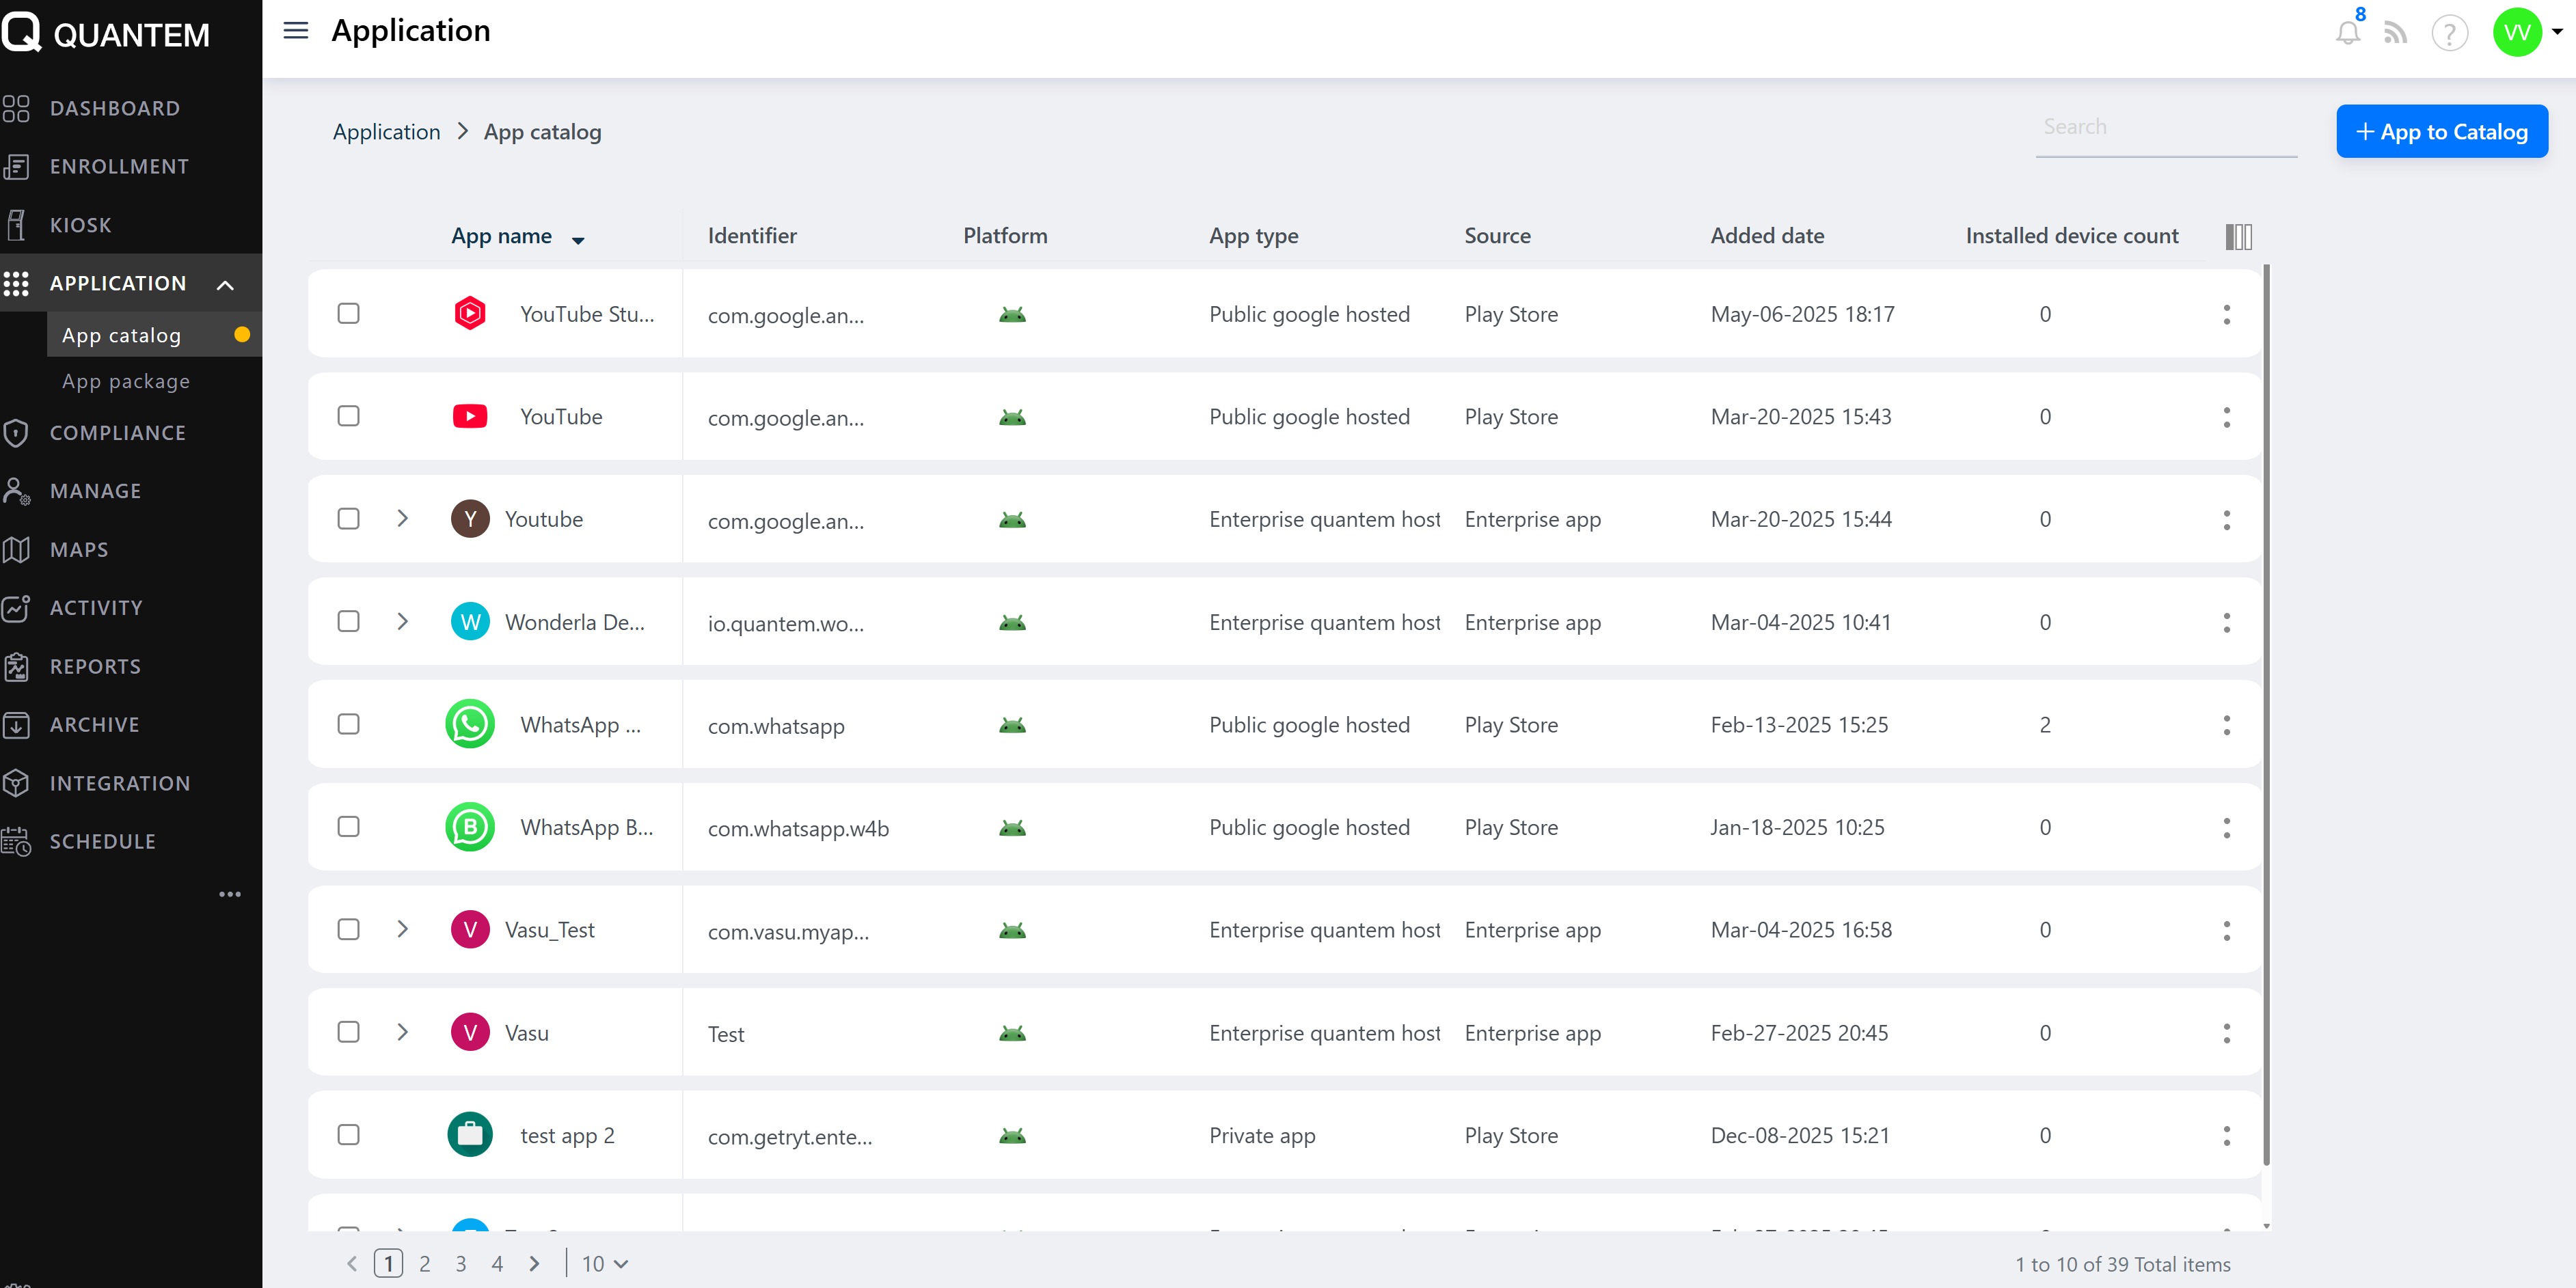Click the RSS feed icon
Screen dimensions: 2576x1288
[2395, 33]
